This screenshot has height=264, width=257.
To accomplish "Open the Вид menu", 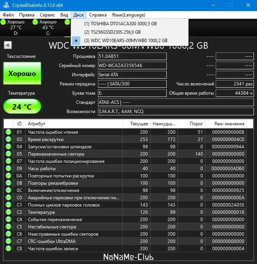I will 64,15.
